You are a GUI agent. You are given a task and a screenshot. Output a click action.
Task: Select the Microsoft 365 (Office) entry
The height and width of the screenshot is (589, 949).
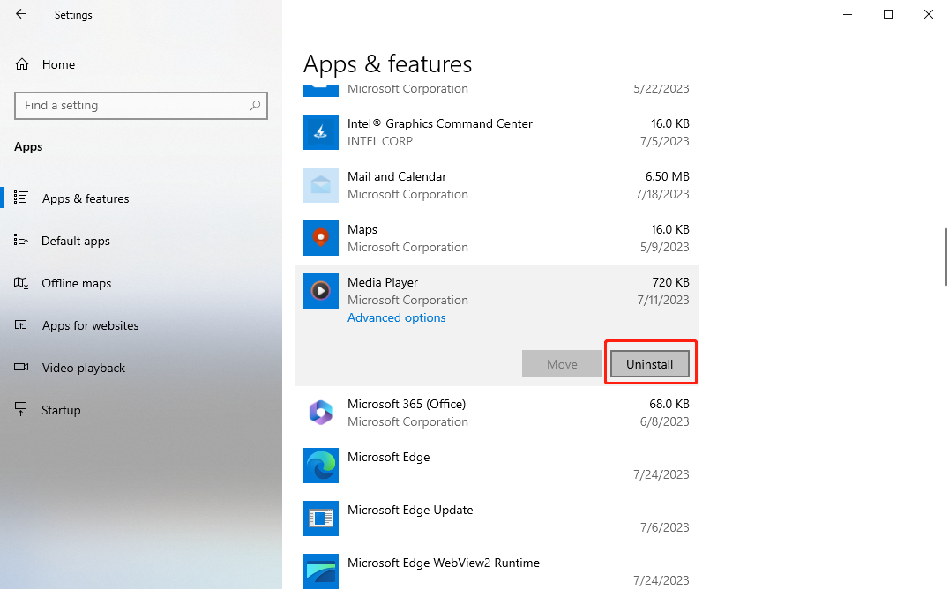point(497,413)
